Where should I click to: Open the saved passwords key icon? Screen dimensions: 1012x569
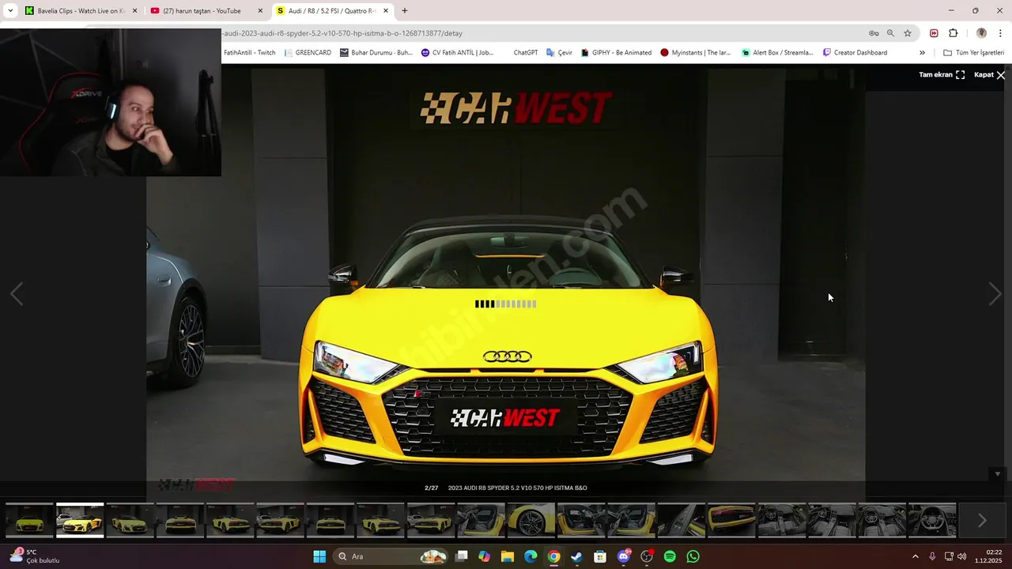pos(874,33)
